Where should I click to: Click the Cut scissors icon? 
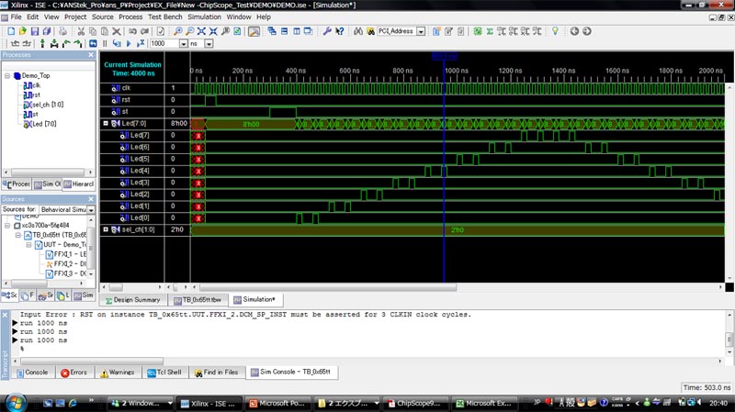[x=81, y=31]
